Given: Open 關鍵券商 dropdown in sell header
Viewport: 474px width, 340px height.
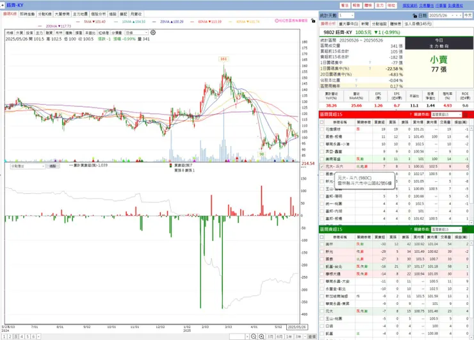Looking at the screenshot, I should coord(446,229).
